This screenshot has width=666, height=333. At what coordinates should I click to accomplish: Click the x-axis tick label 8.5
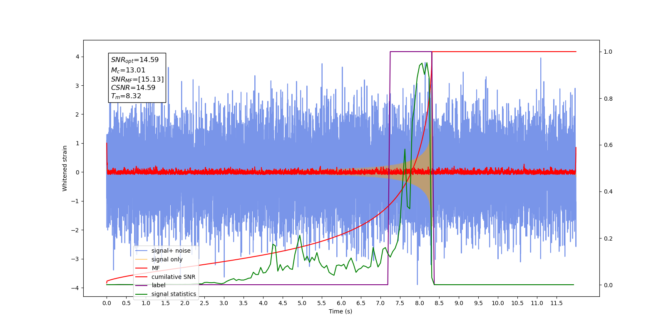(x=439, y=303)
